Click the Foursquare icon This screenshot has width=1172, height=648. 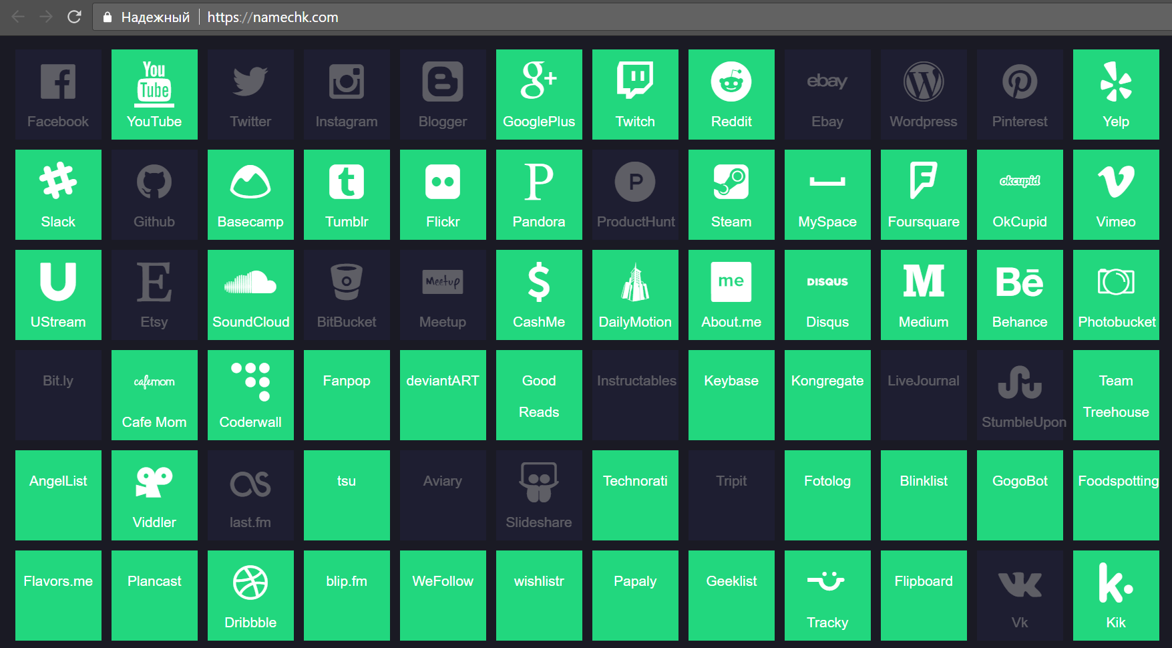(x=924, y=180)
